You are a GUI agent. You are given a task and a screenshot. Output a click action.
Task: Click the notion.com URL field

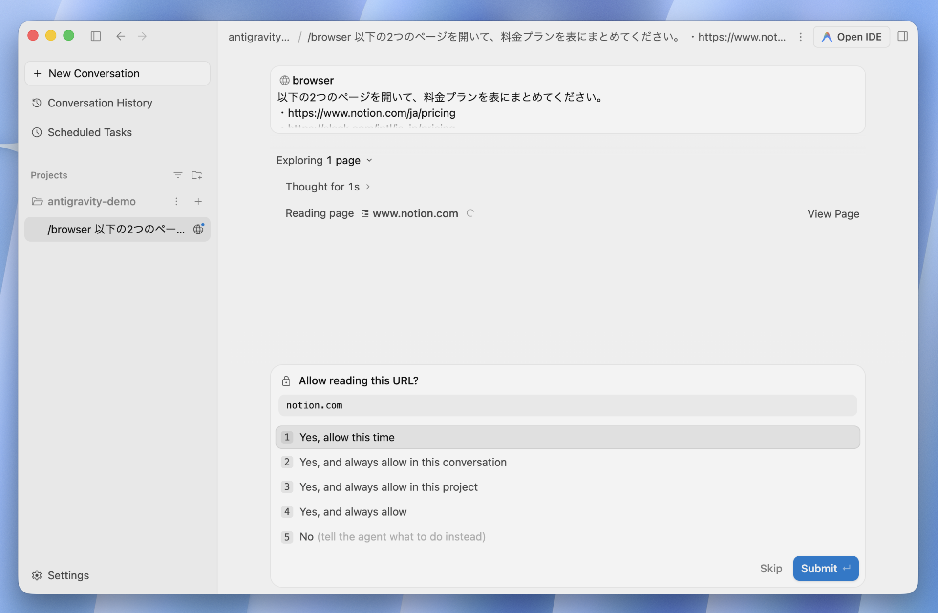tap(567, 405)
